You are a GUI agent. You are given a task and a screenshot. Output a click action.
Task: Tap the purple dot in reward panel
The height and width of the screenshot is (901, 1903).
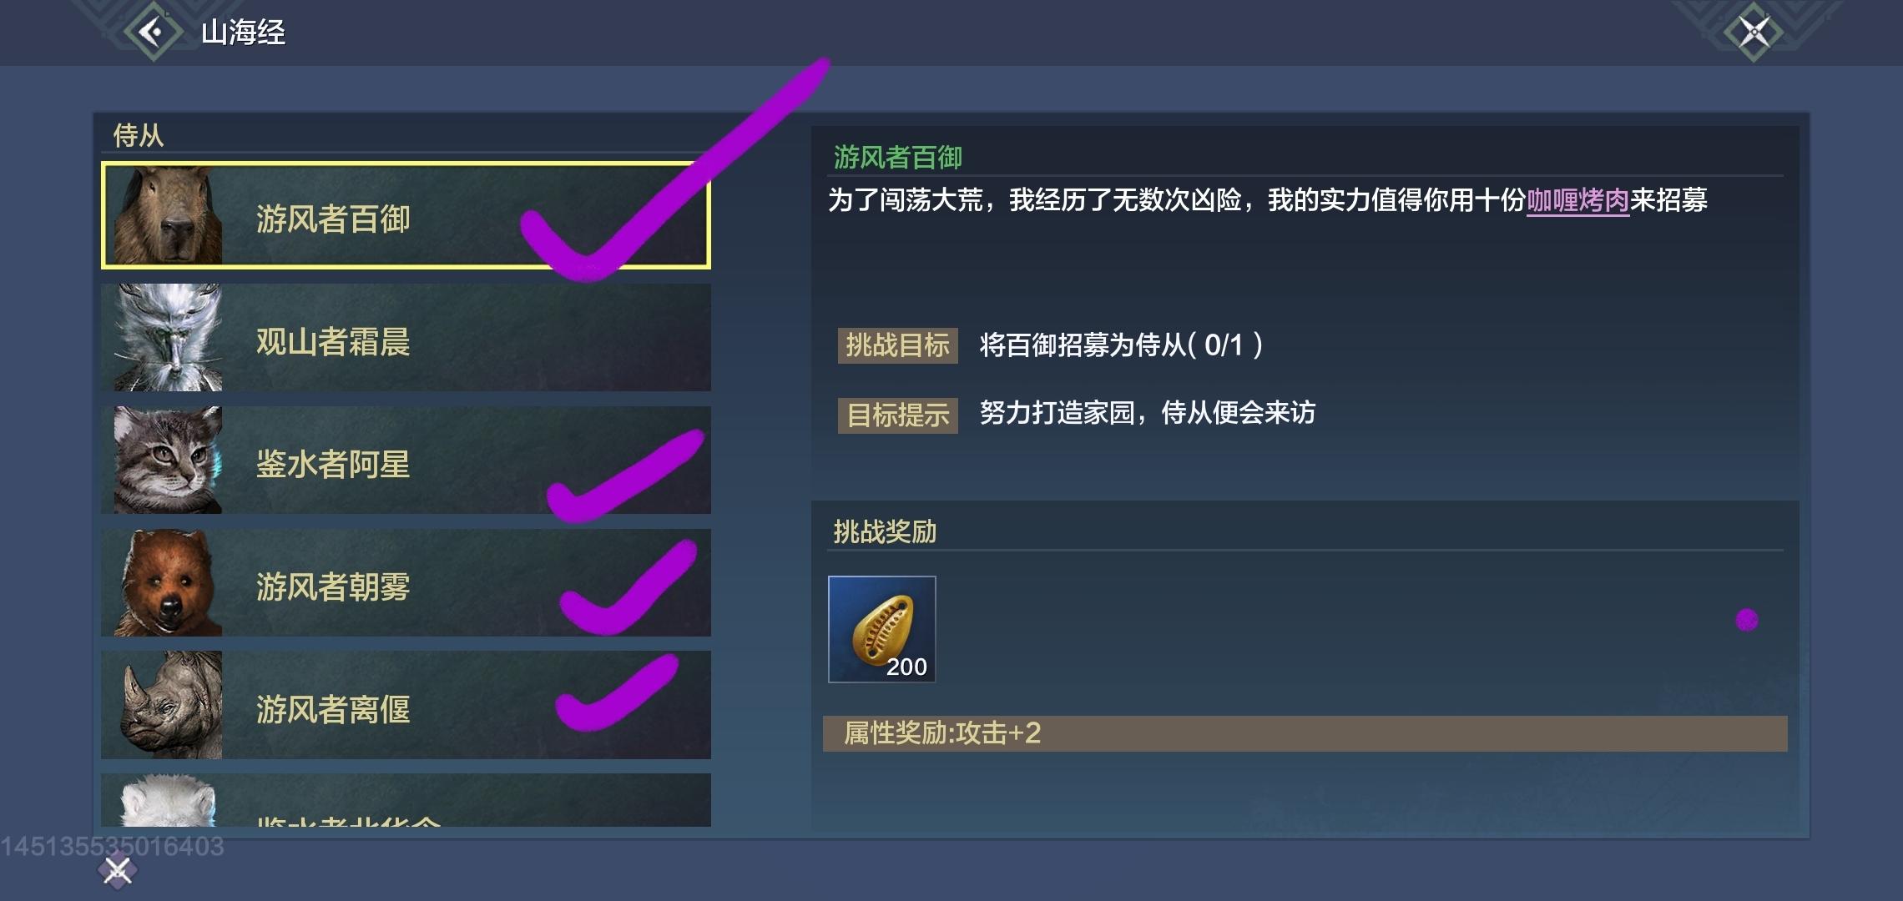(x=1747, y=620)
